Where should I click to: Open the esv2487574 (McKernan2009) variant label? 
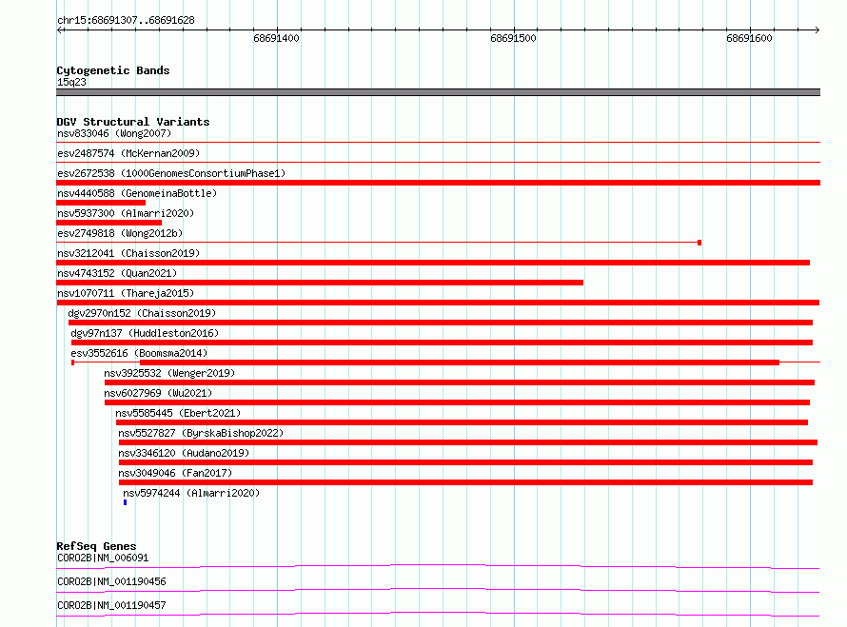point(128,153)
